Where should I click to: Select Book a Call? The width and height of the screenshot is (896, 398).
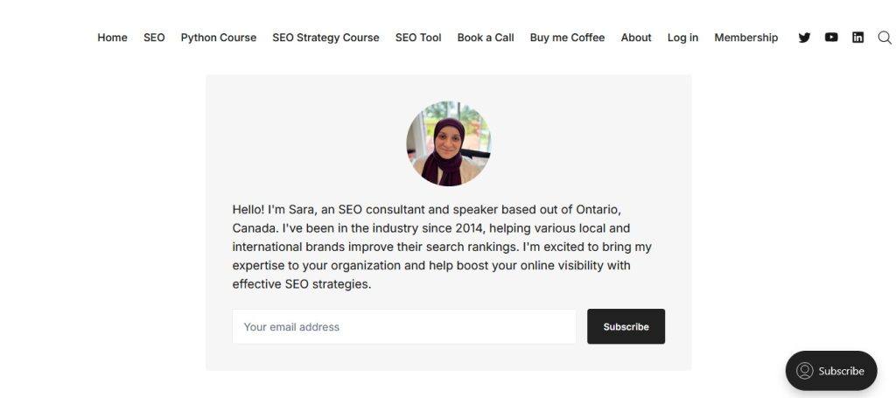click(x=486, y=38)
